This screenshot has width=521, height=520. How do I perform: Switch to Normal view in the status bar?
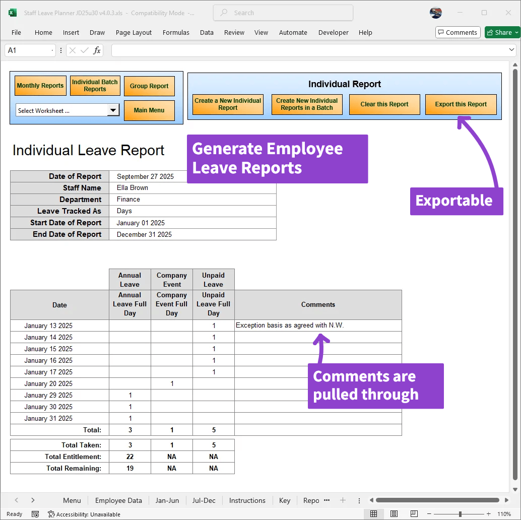(373, 513)
